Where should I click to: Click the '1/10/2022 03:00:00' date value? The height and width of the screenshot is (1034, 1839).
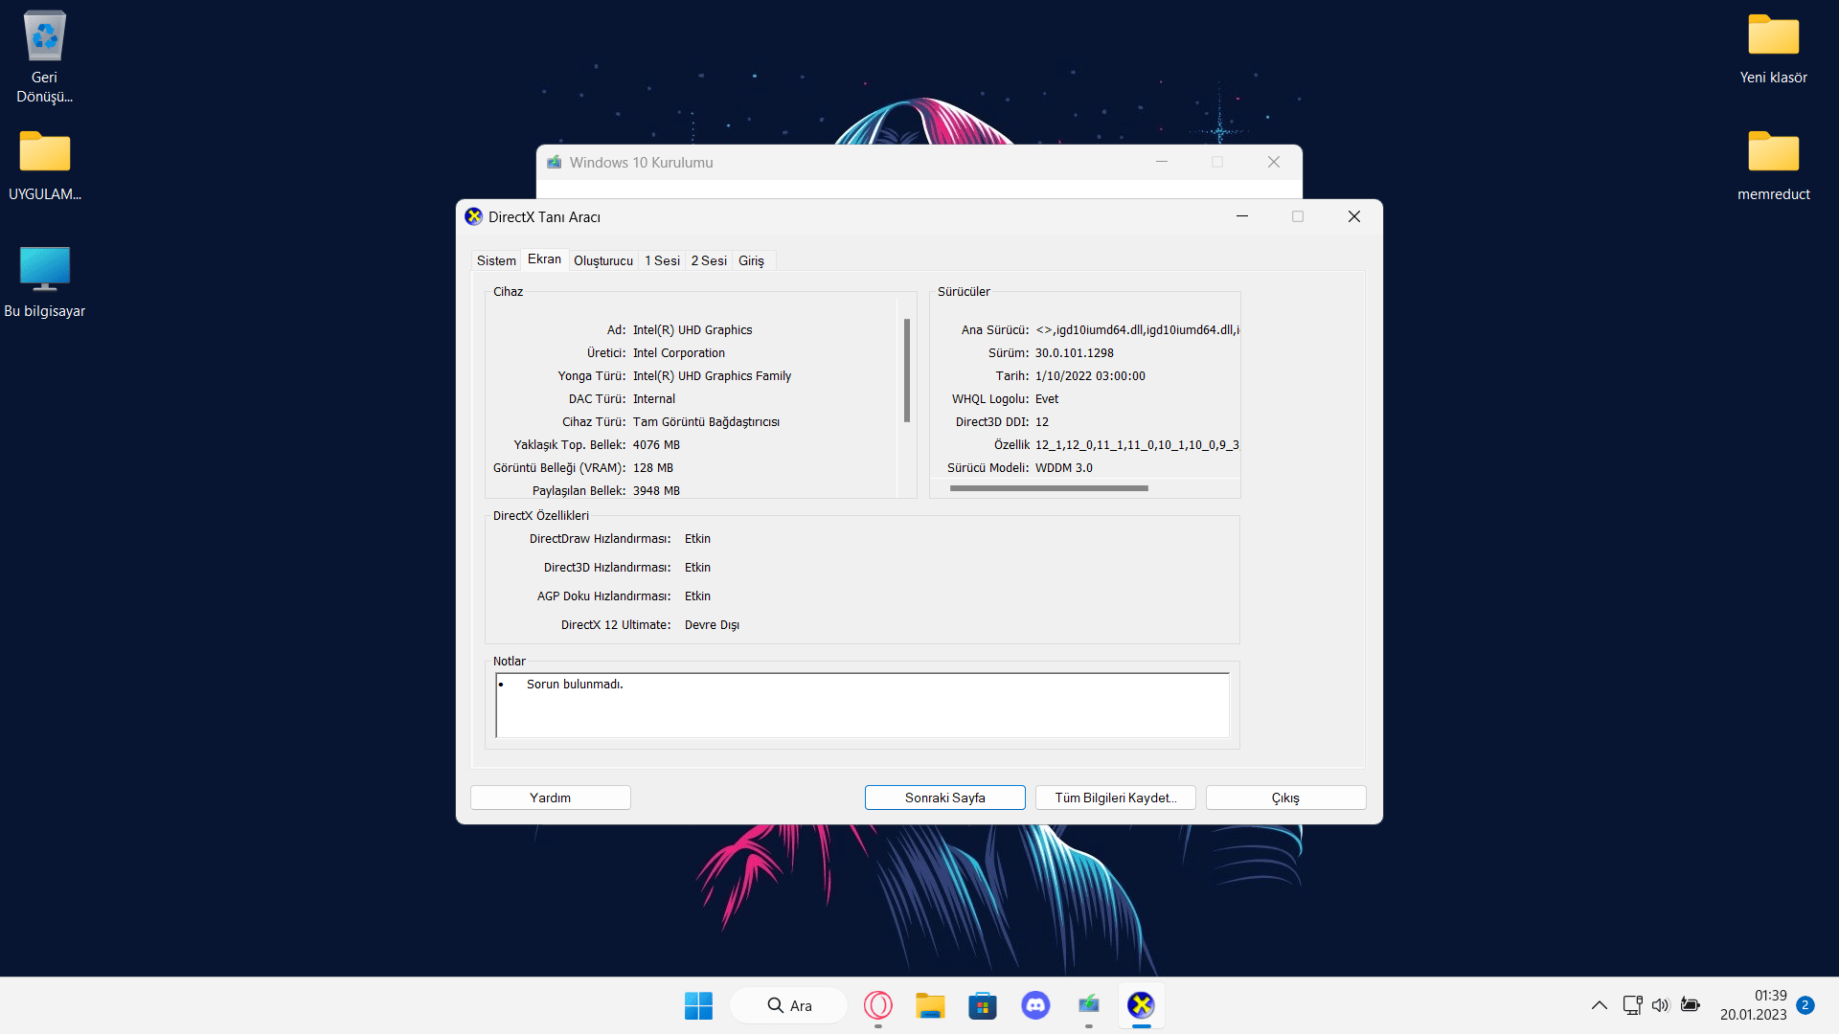click(1090, 376)
